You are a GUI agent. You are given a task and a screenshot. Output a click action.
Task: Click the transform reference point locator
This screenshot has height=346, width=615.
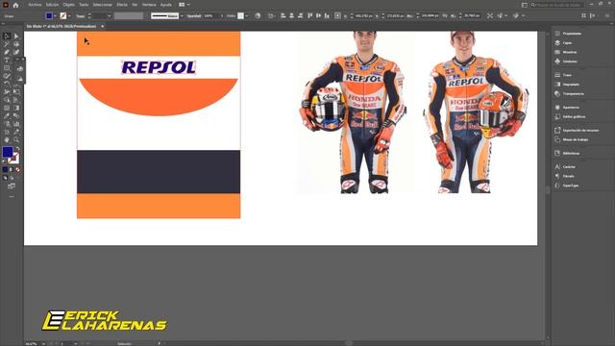(x=337, y=15)
